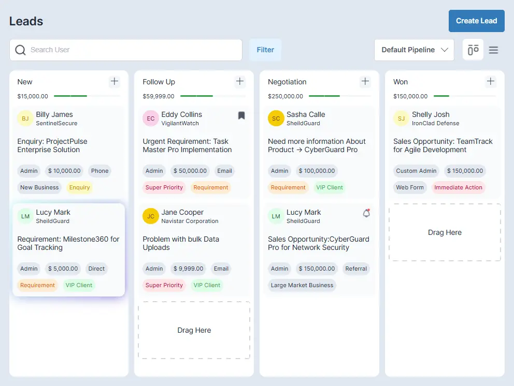Click the plus icon in Negotiation column

(x=365, y=81)
